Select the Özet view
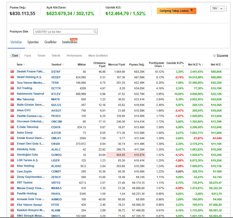The image size is (233, 218). point(15,56)
